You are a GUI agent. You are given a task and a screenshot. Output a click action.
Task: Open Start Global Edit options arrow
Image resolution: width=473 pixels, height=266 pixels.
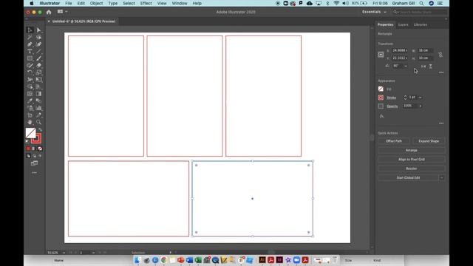(442, 177)
